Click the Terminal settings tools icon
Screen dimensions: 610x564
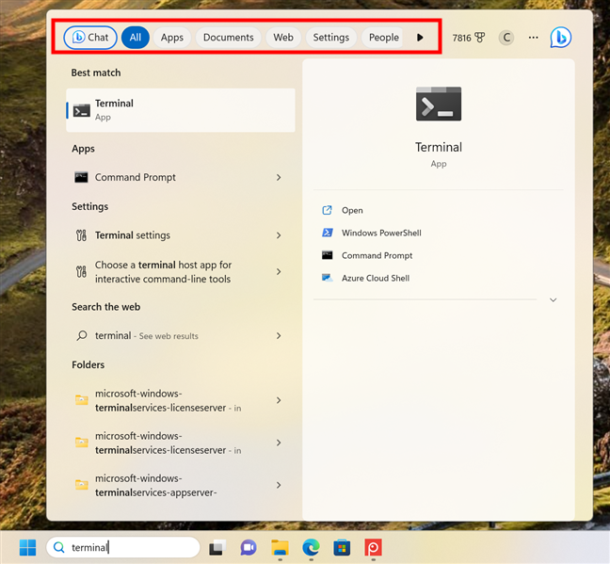click(81, 235)
